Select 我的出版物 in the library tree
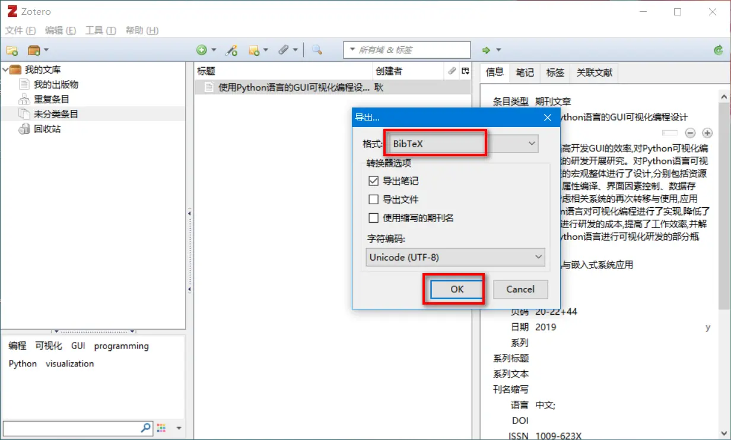Viewport: 731px width, 440px height. click(56, 84)
